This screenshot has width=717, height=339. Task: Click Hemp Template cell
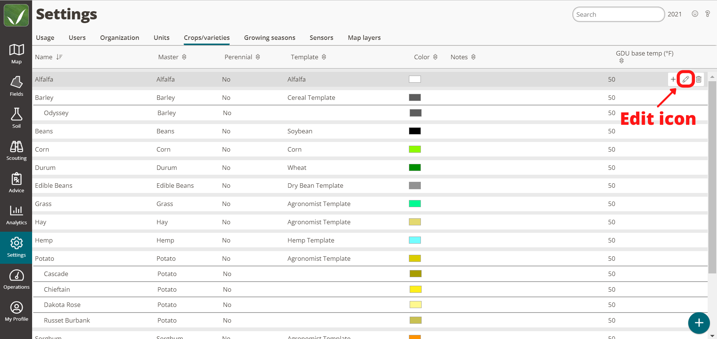click(311, 240)
